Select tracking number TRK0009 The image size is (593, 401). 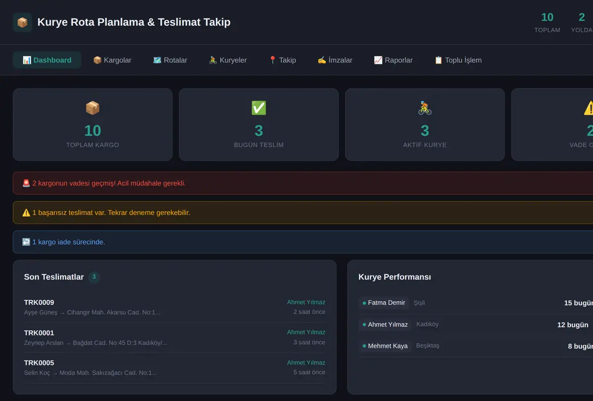[x=39, y=302]
